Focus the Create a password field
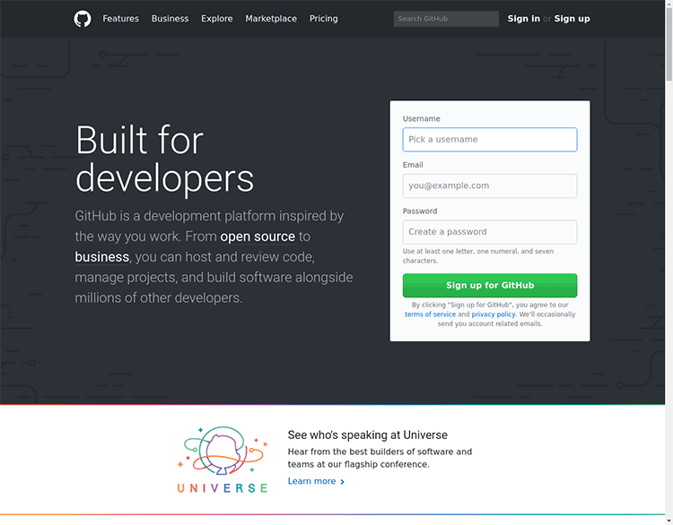Screen dimensions: 673x525 click(x=490, y=232)
